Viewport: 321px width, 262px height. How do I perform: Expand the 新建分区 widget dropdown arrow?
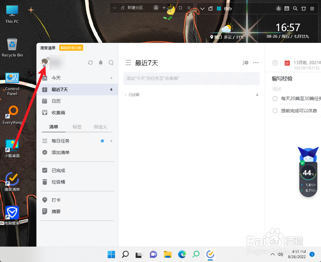tap(115, 8)
